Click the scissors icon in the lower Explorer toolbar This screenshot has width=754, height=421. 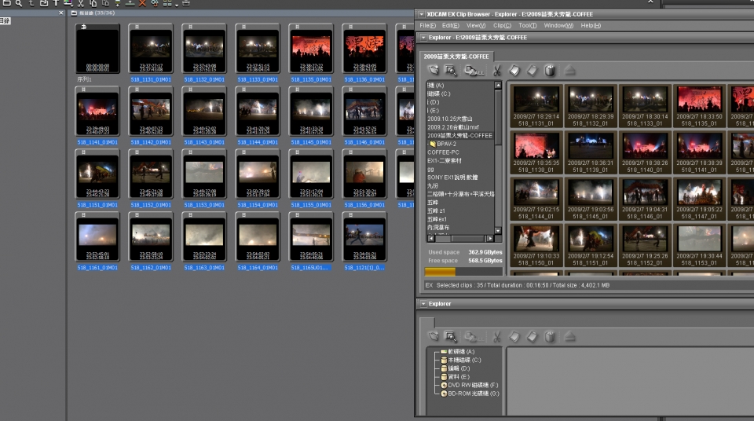(x=497, y=336)
